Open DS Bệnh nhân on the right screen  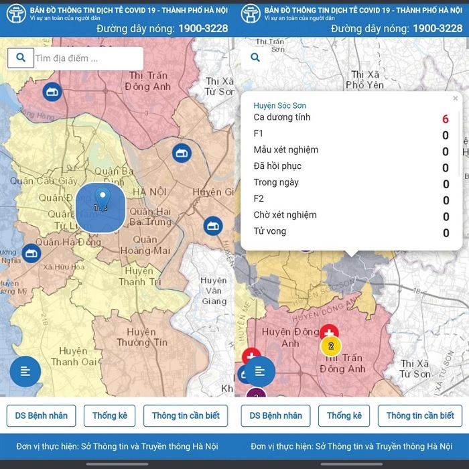tap(276, 416)
